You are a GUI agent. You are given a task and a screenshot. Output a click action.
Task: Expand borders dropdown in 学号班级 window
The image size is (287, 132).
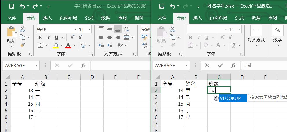tap(46, 45)
